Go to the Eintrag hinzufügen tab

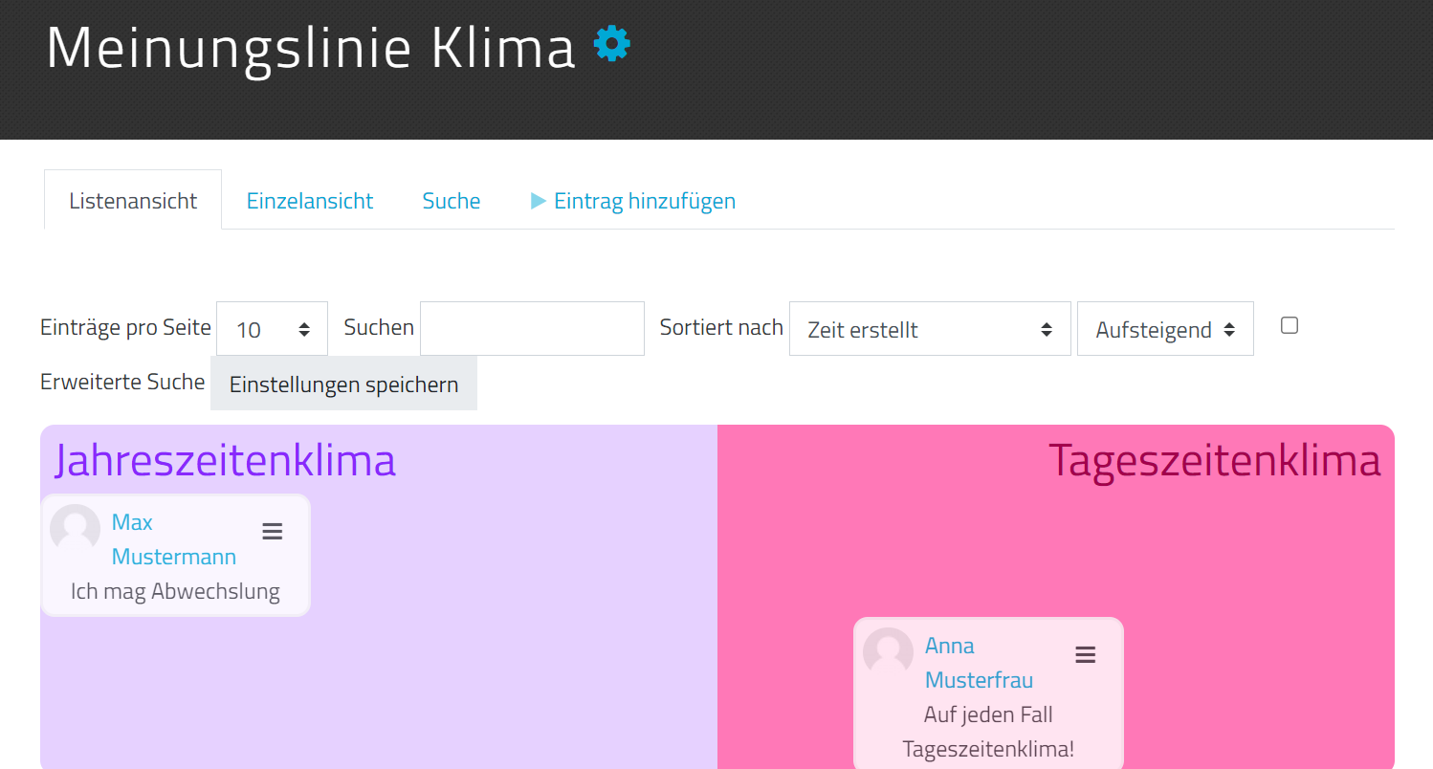point(645,201)
